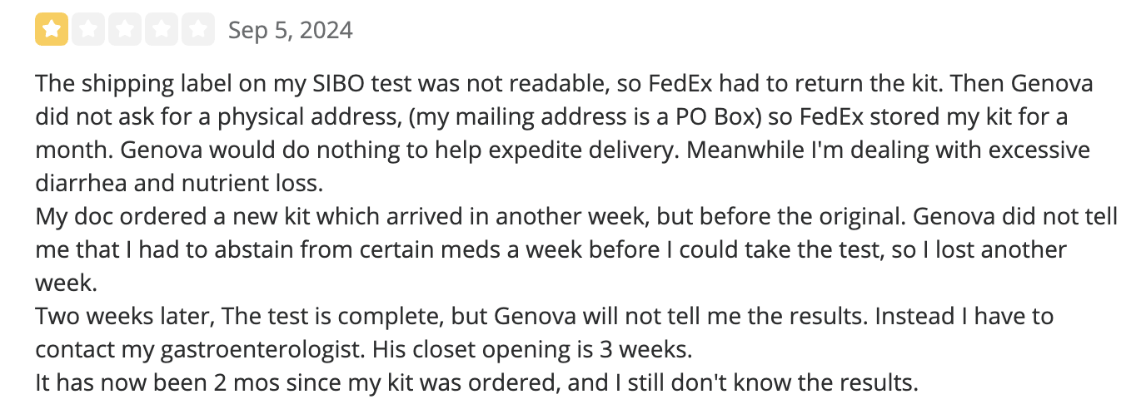Viewport: 1146px width, 414px height.
Task: Click the first filled yellow star
Action: tap(52, 30)
